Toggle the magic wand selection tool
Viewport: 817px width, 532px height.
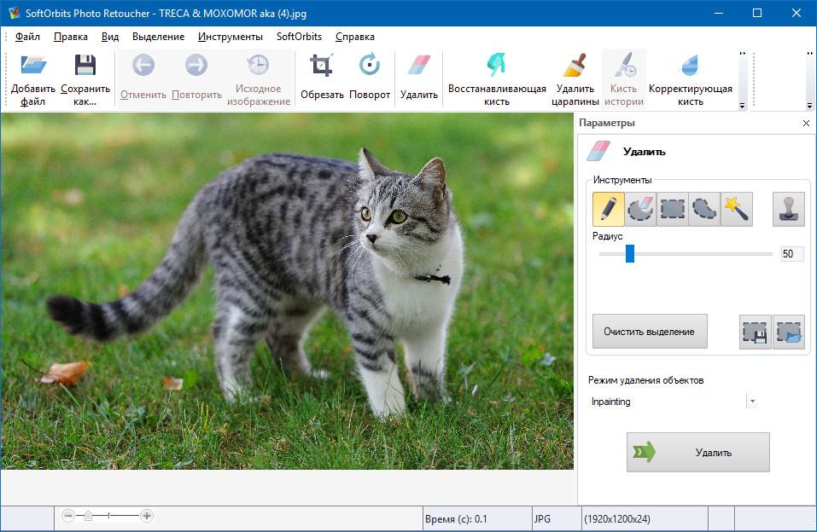pyautogui.click(x=737, y=209)
